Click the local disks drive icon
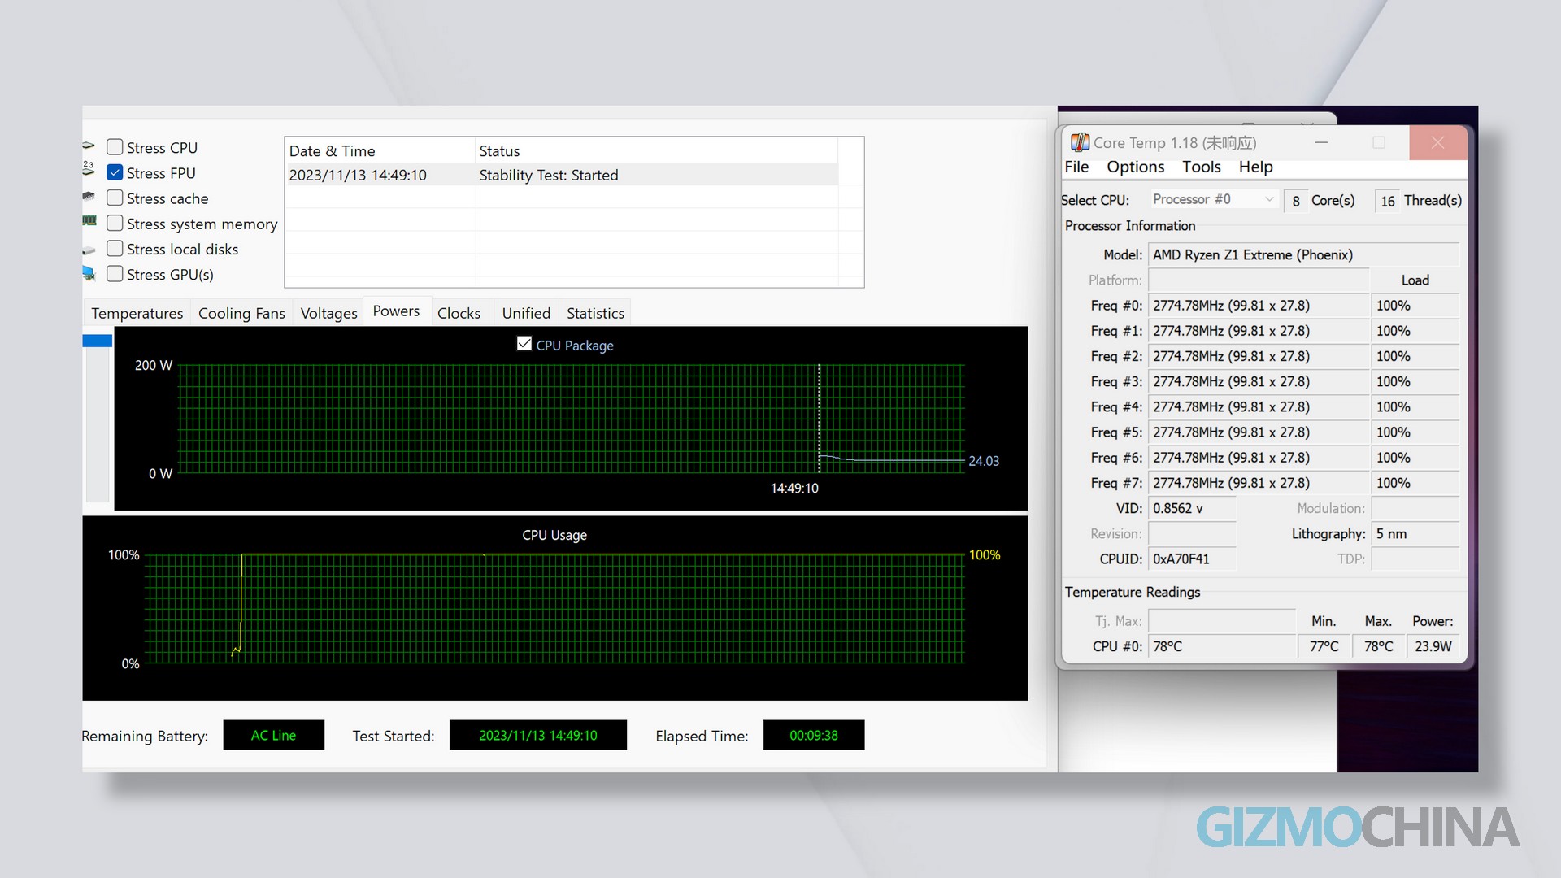 click(88, 250)
